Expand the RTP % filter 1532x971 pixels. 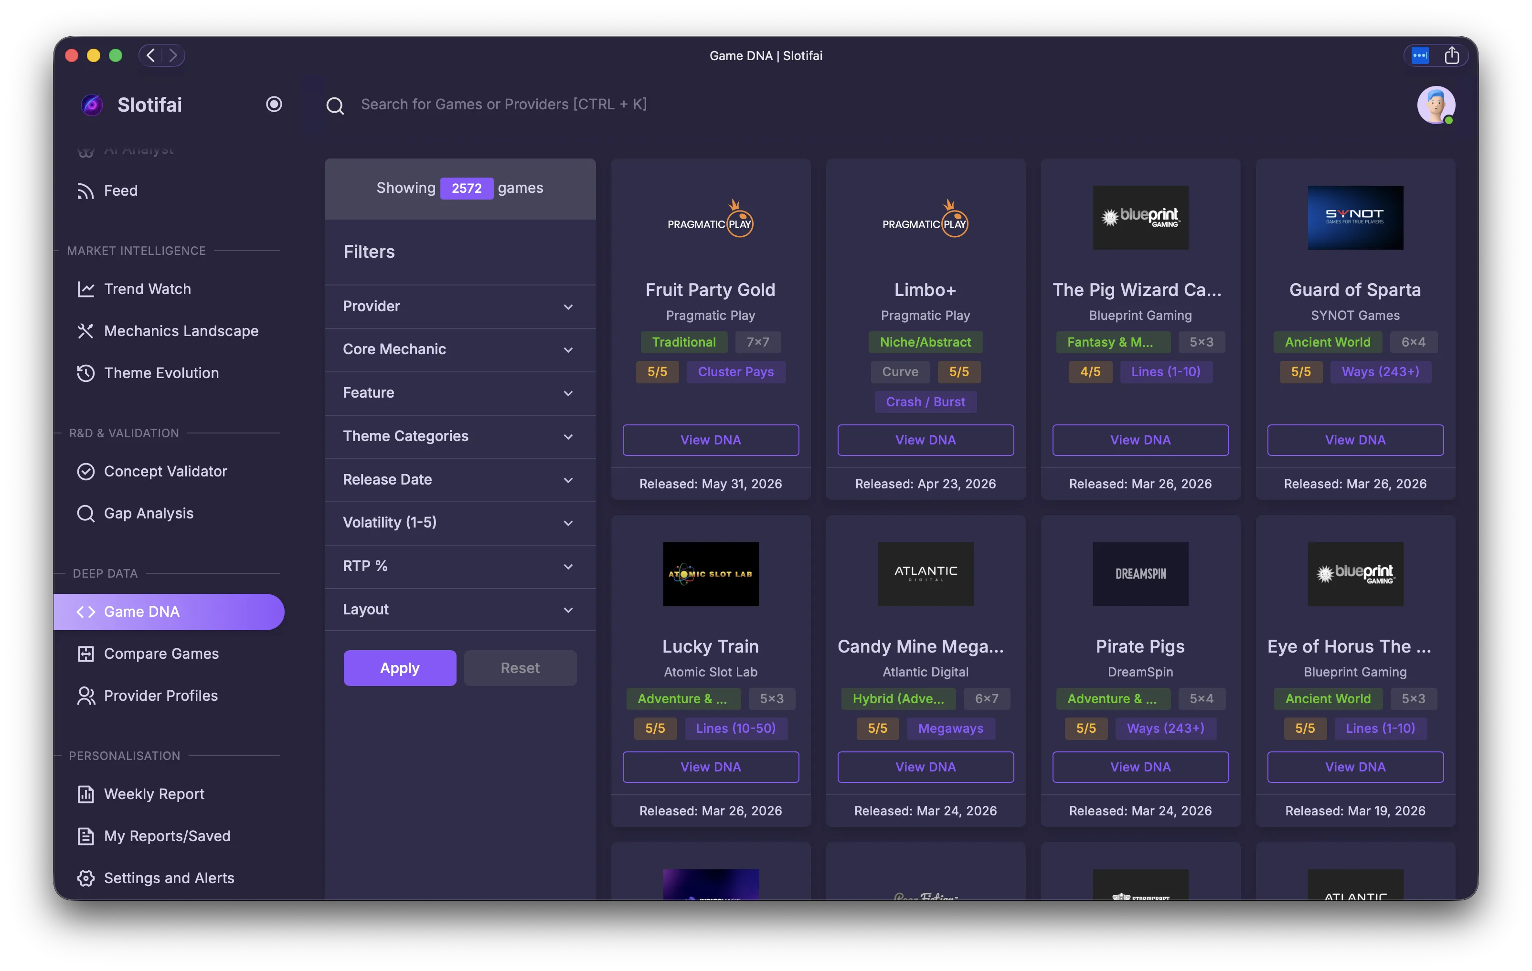(460, 566)
